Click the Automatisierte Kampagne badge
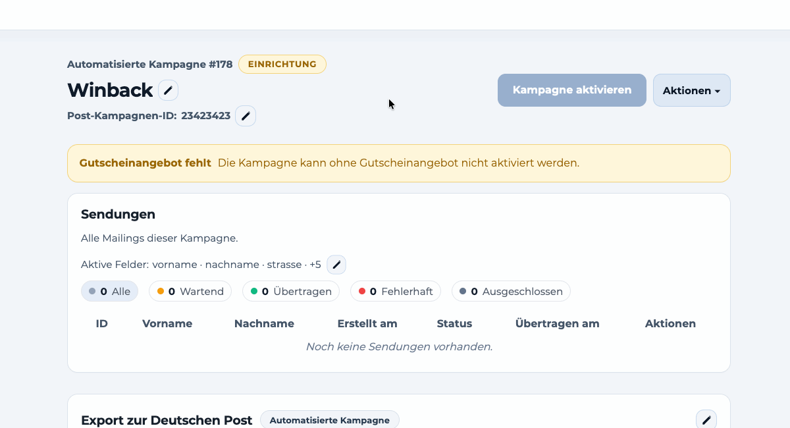790x428 pixels. (x=330, y=420)
